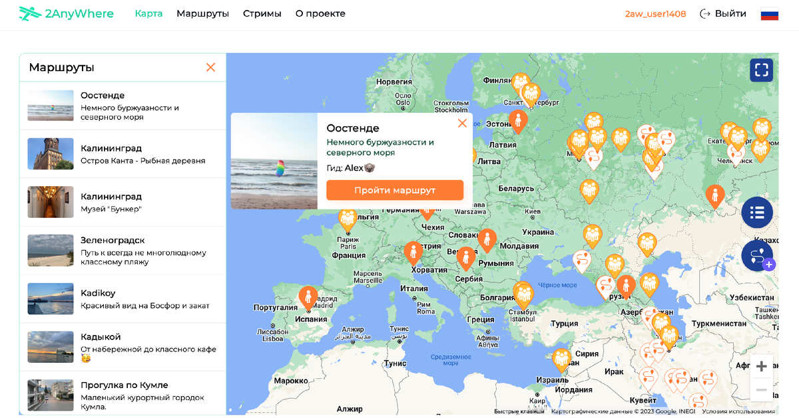Click the group marker over Израиль
Viewport: 799px width, 418px height.
pyautogui.click(x=561, y=360)
